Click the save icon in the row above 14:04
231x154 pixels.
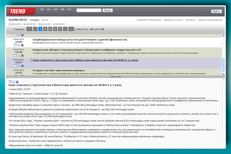click(x=22, y=35)
